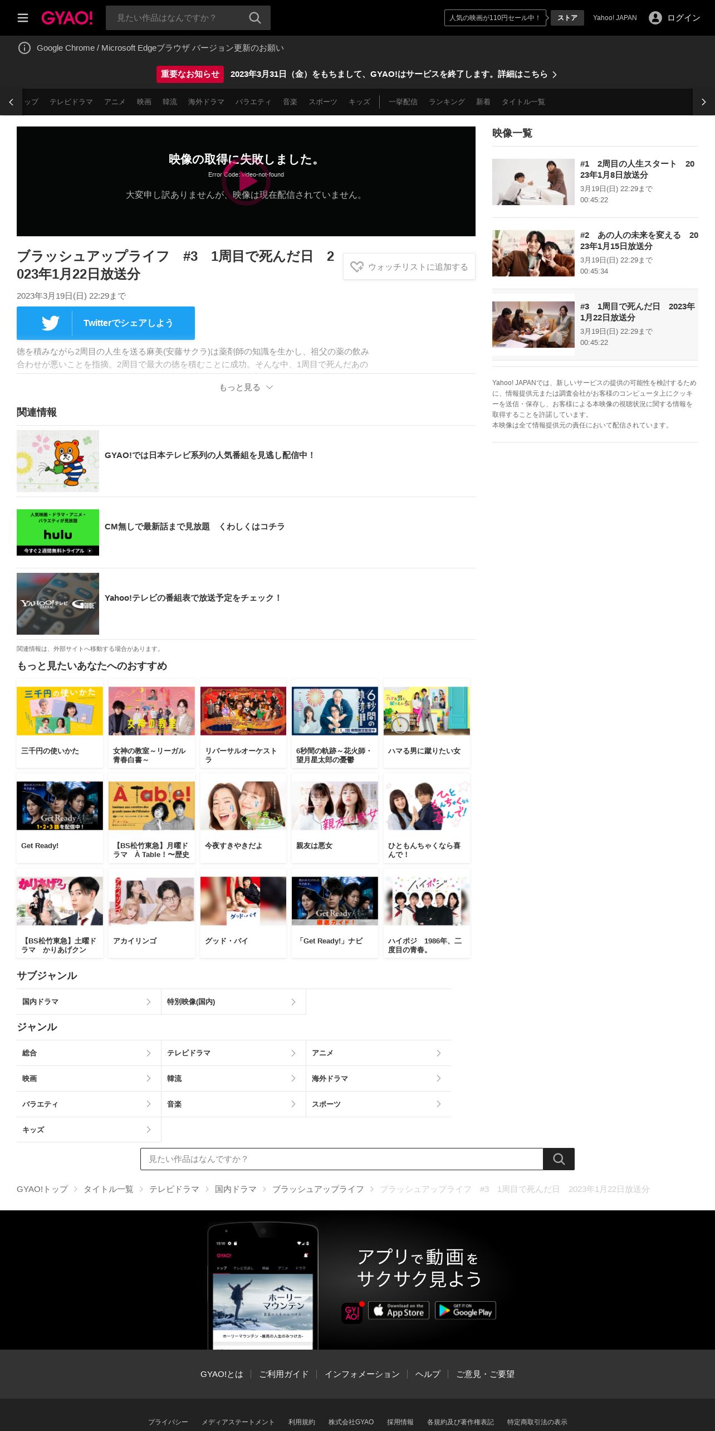Image resolution: width=715 pixels, height=1431 pixels.
Task: Open ハマる男に蹴りたい女 recommendation card
Action: click(427, 723)
